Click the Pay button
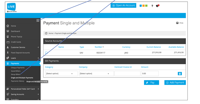The image size is (200, 104). (151, 82)
